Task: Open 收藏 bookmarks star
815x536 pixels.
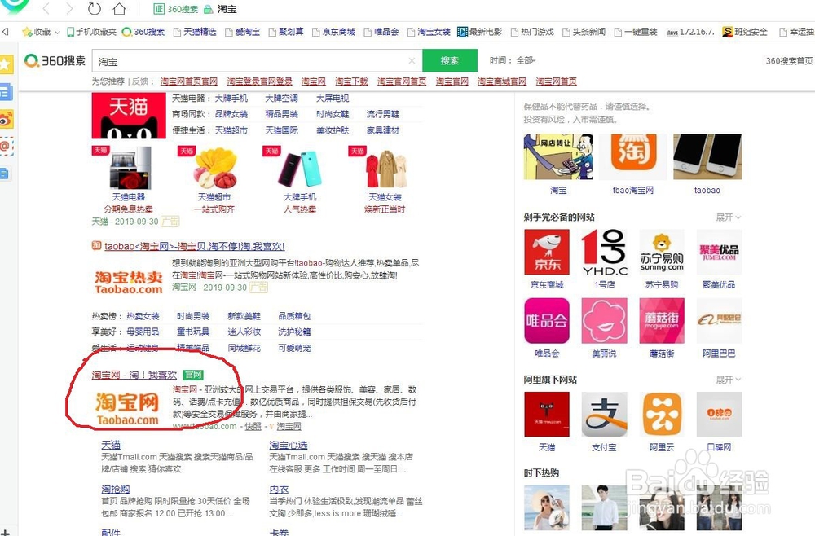Action: tap(37, 32)
